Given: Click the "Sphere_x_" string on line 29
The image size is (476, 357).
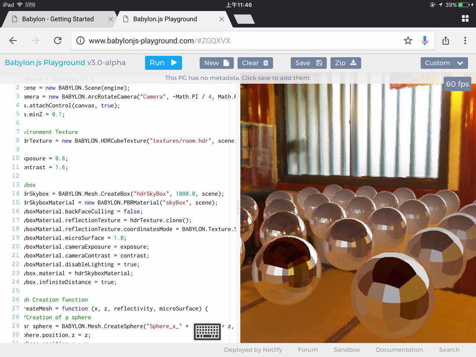Looking at the screenshot, I should (x=164, y=326).
